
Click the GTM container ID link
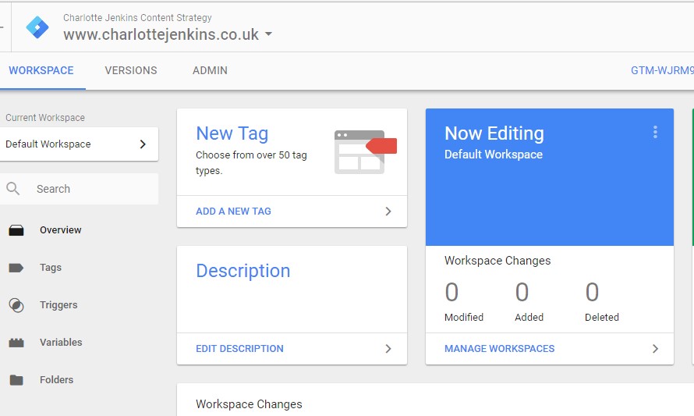point(662,70)
